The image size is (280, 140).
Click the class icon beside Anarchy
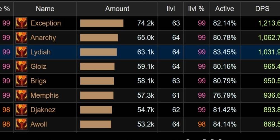(x=21, y=38)
